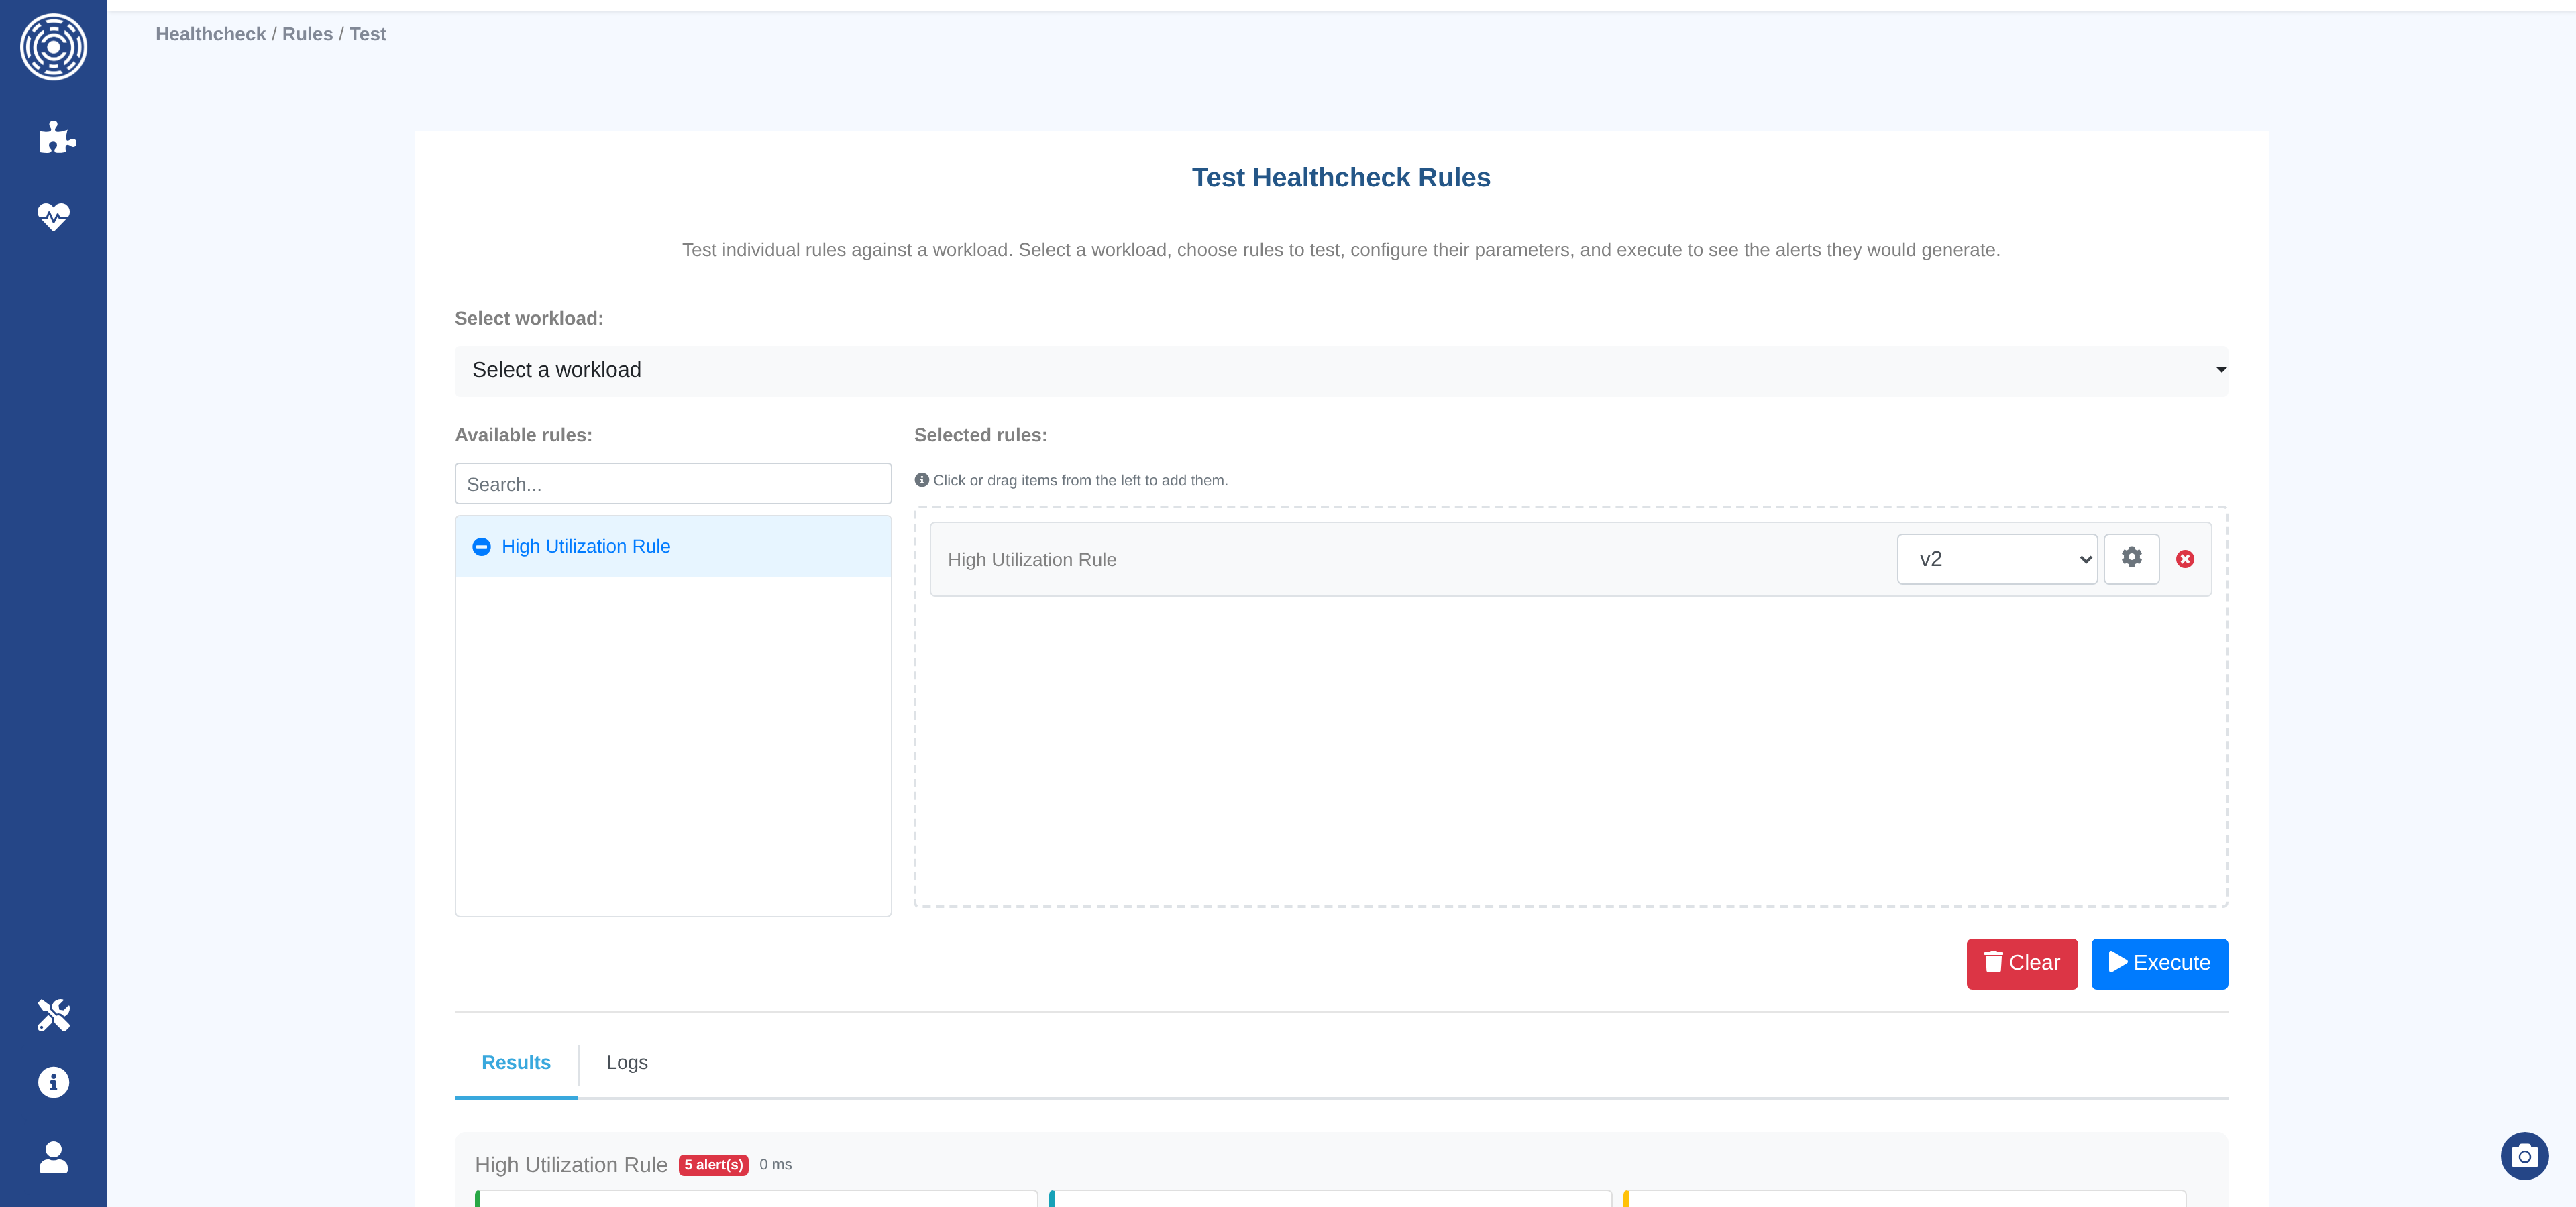Click the info circle sidebar icon
This screenshot has height=1207, width=2576.
point(53,1082)
